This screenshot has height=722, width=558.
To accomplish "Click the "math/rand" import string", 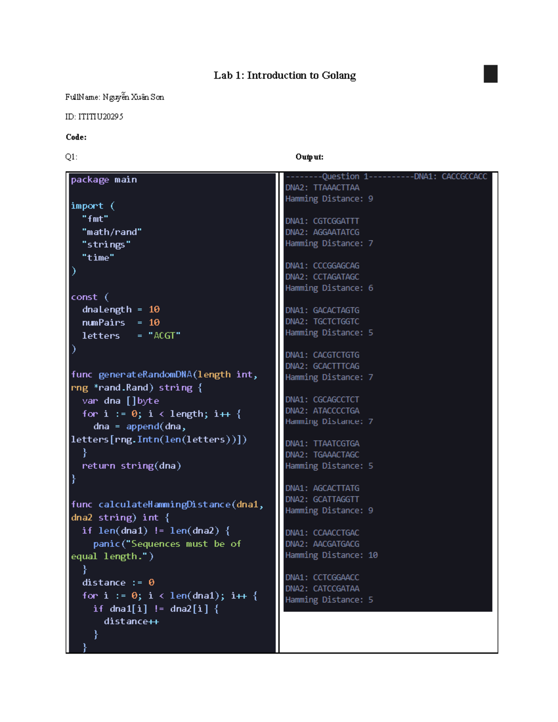I will coord(112,232).
